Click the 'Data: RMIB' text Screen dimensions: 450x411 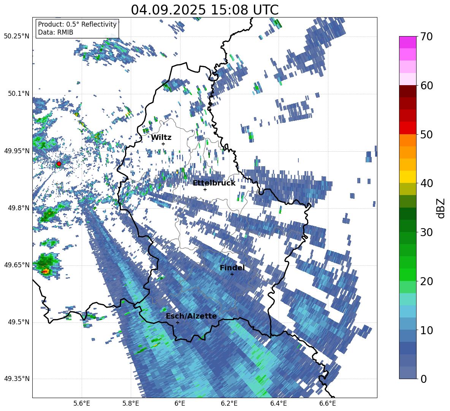(x=55, y=32)
